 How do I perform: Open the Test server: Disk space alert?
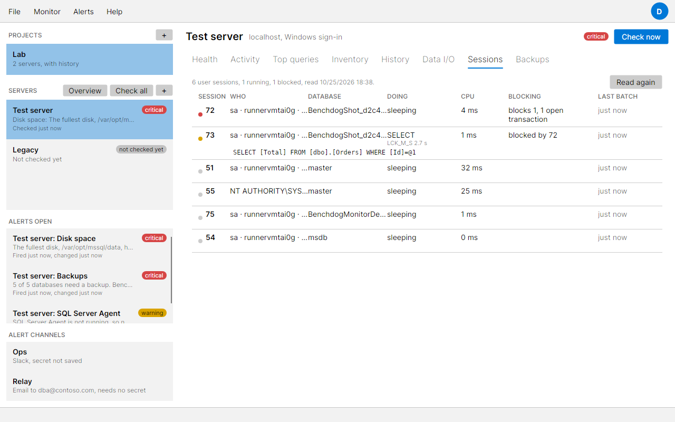click(89, 246)
